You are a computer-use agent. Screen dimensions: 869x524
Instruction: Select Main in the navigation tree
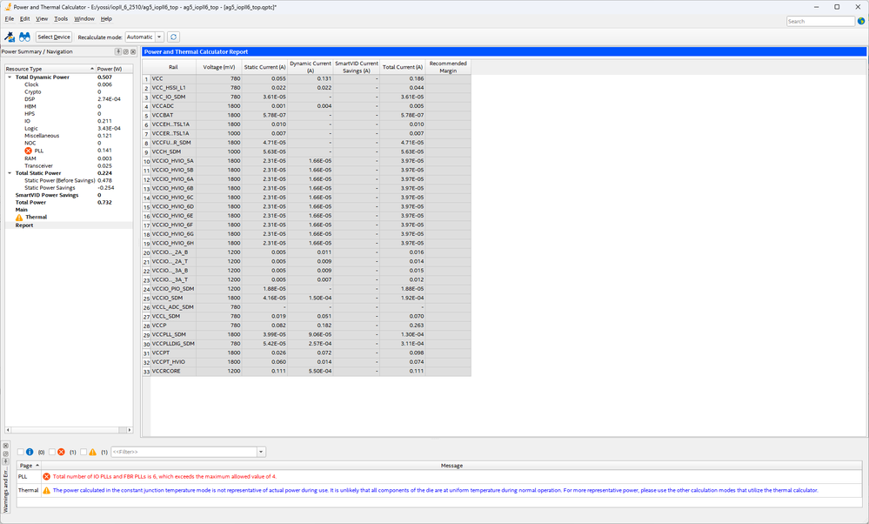(x=21, y=210)
